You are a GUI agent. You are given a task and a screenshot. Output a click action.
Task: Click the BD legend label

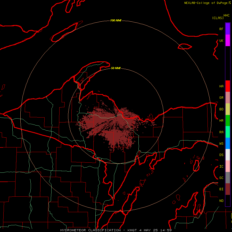221,109
